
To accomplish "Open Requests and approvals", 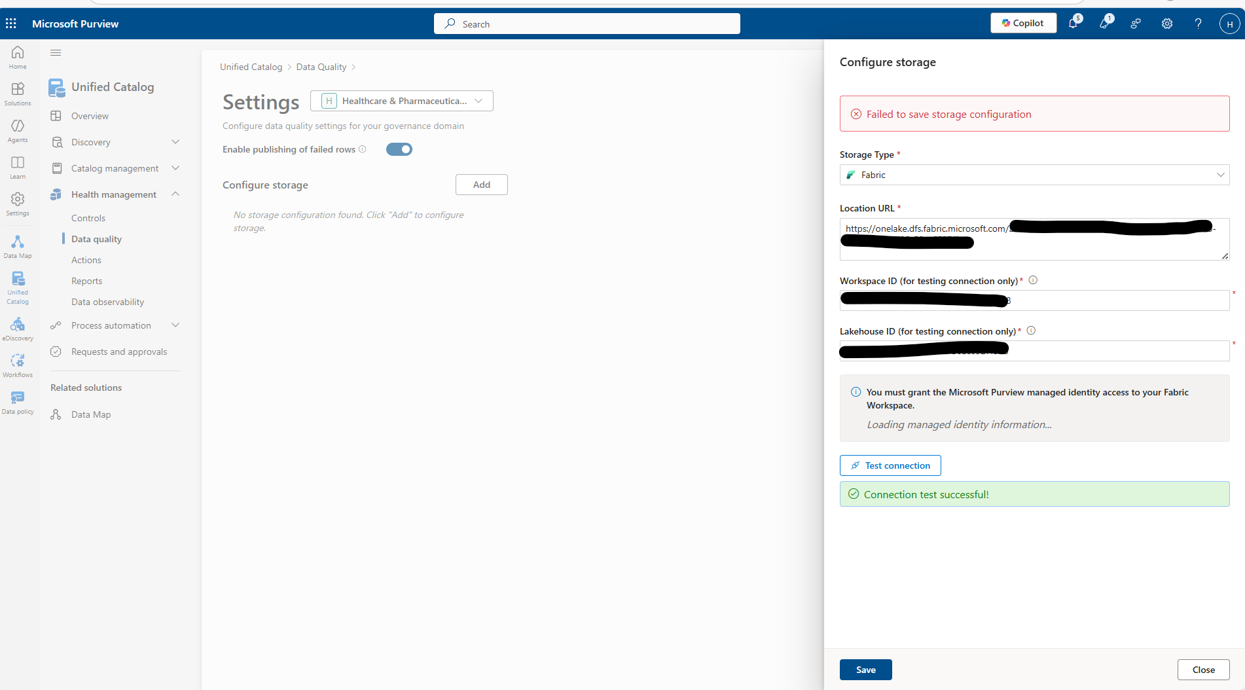I will point(119,352).
